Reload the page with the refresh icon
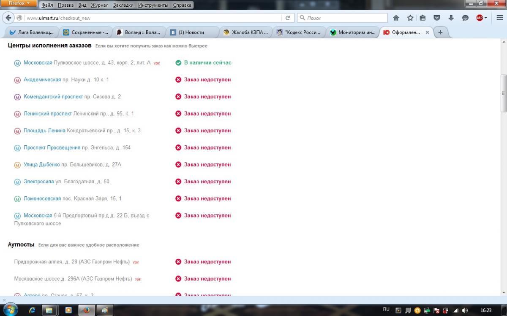 288,18
